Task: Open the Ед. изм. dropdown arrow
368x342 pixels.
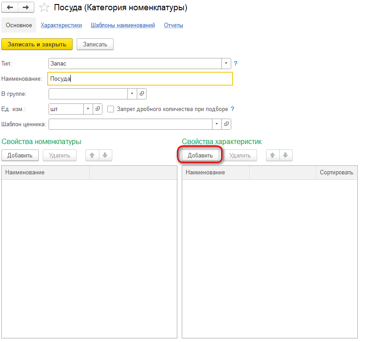Action: 88,109
